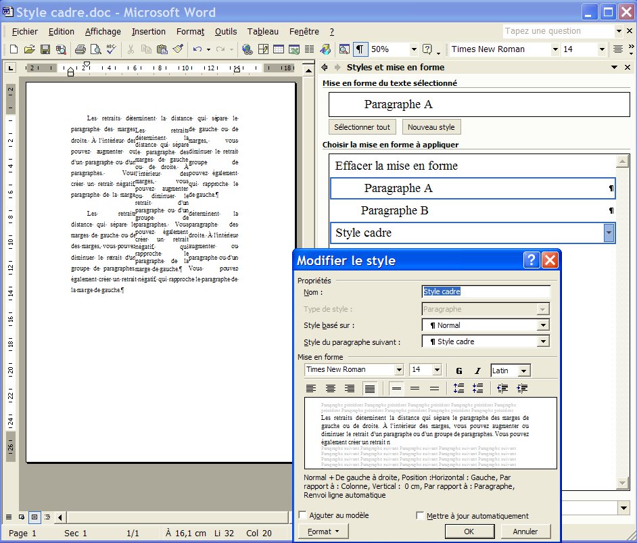Click the Bold G icon in the dialog

459,371
